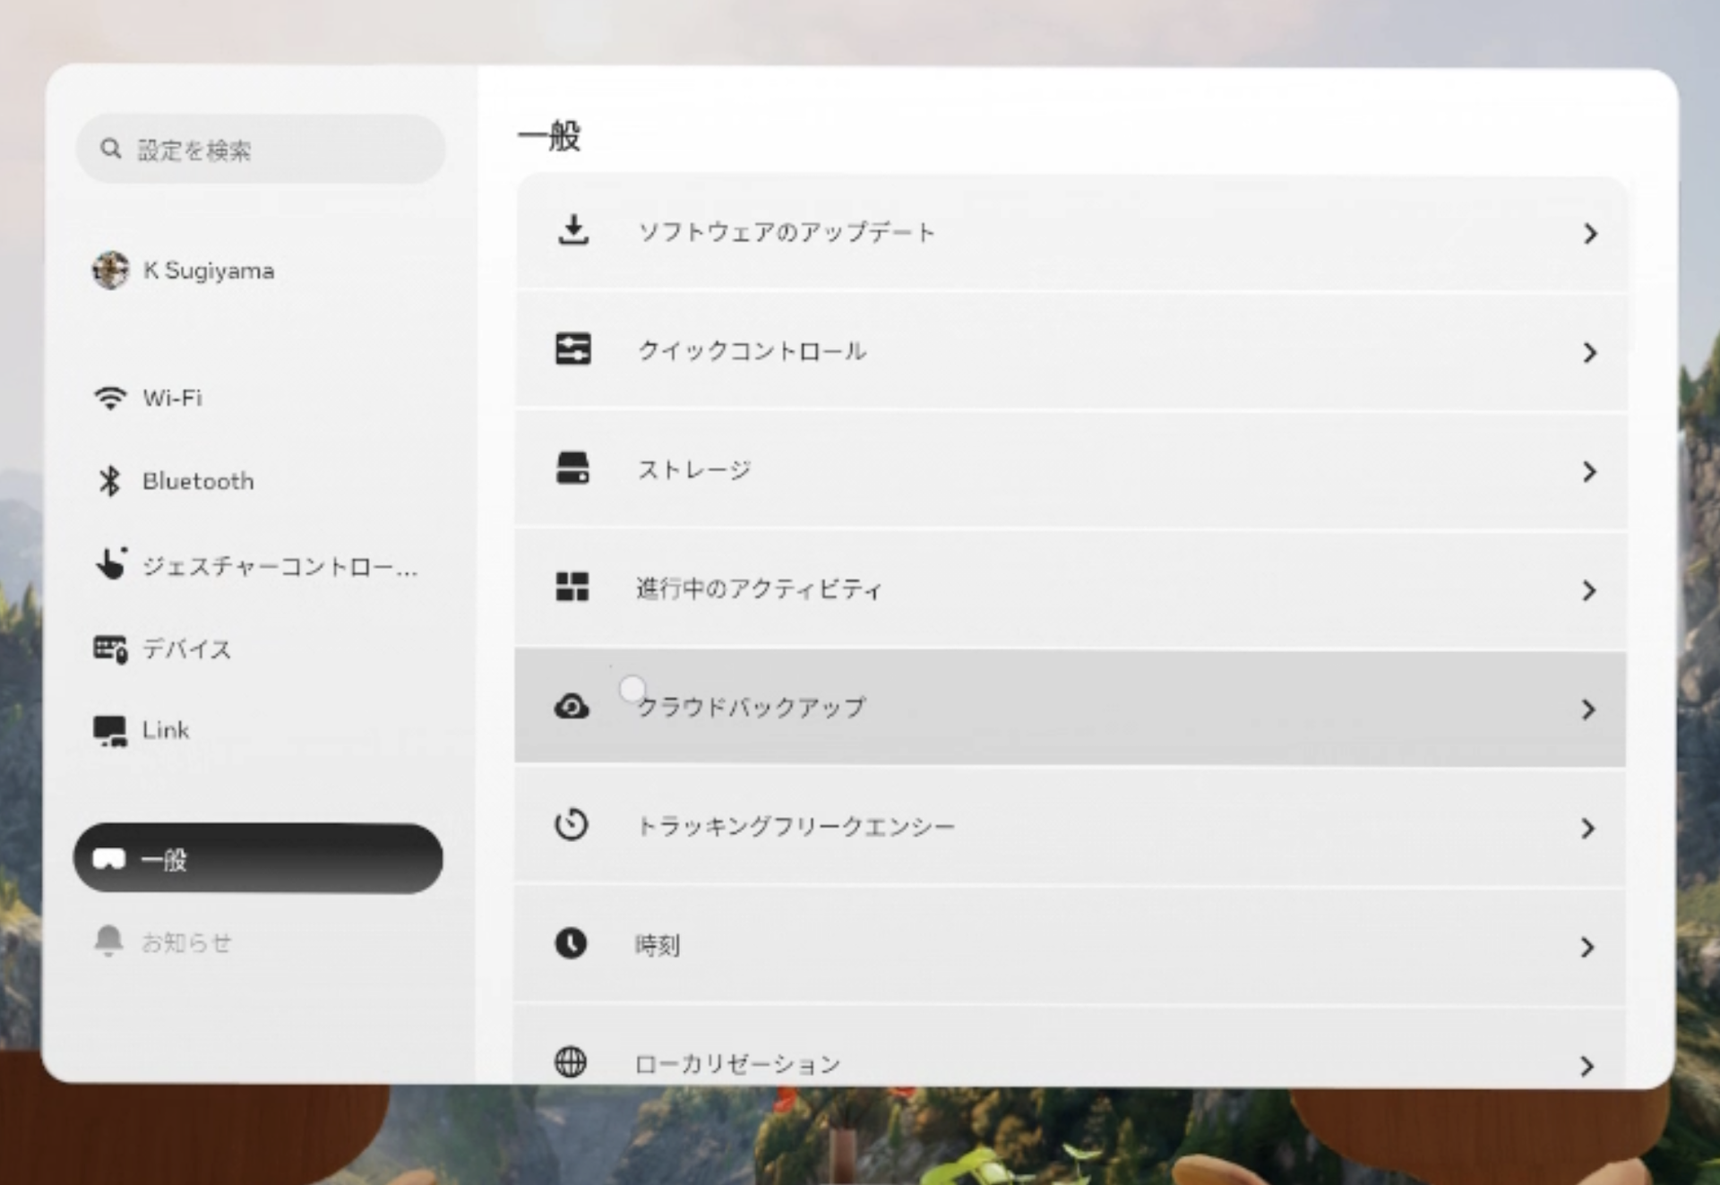Open ソフトウェアのアップデート

pos(1071,233)
